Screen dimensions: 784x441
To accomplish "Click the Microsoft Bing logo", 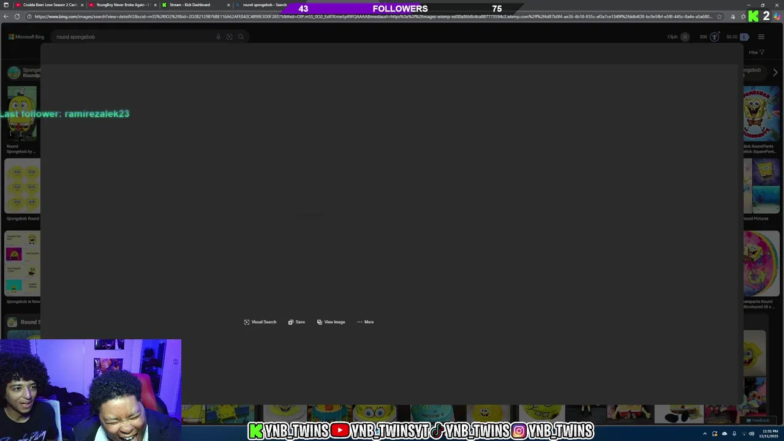I will 26,37.
